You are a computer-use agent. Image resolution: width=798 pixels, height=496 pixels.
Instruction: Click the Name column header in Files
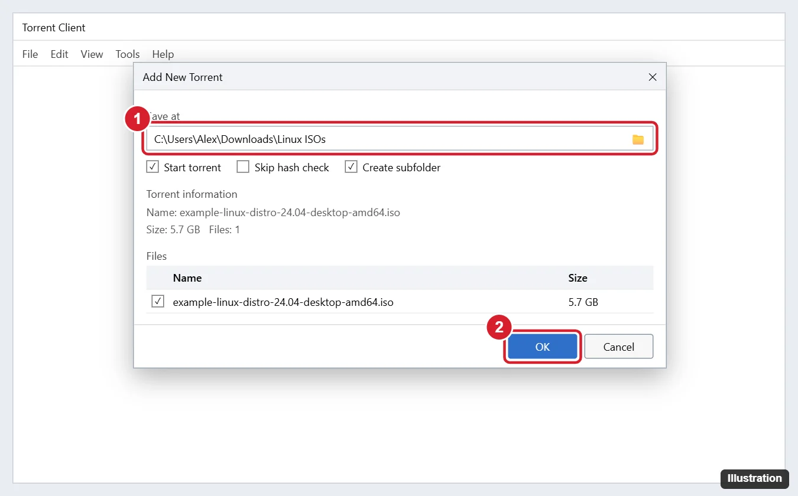coord(187,278)
